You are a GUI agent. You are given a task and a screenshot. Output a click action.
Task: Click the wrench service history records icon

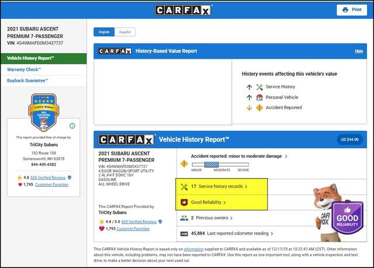click(x=184, y=186)
